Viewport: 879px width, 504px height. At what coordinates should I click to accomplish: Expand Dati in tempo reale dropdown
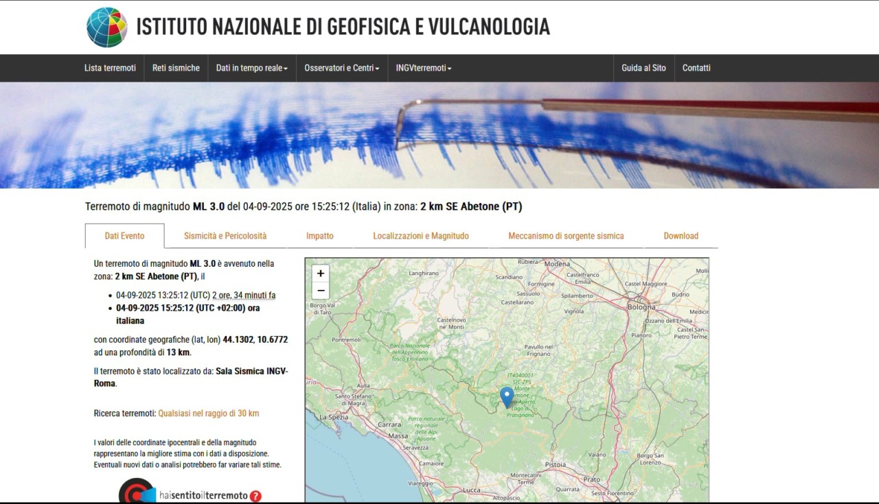[x=252, y=68]
